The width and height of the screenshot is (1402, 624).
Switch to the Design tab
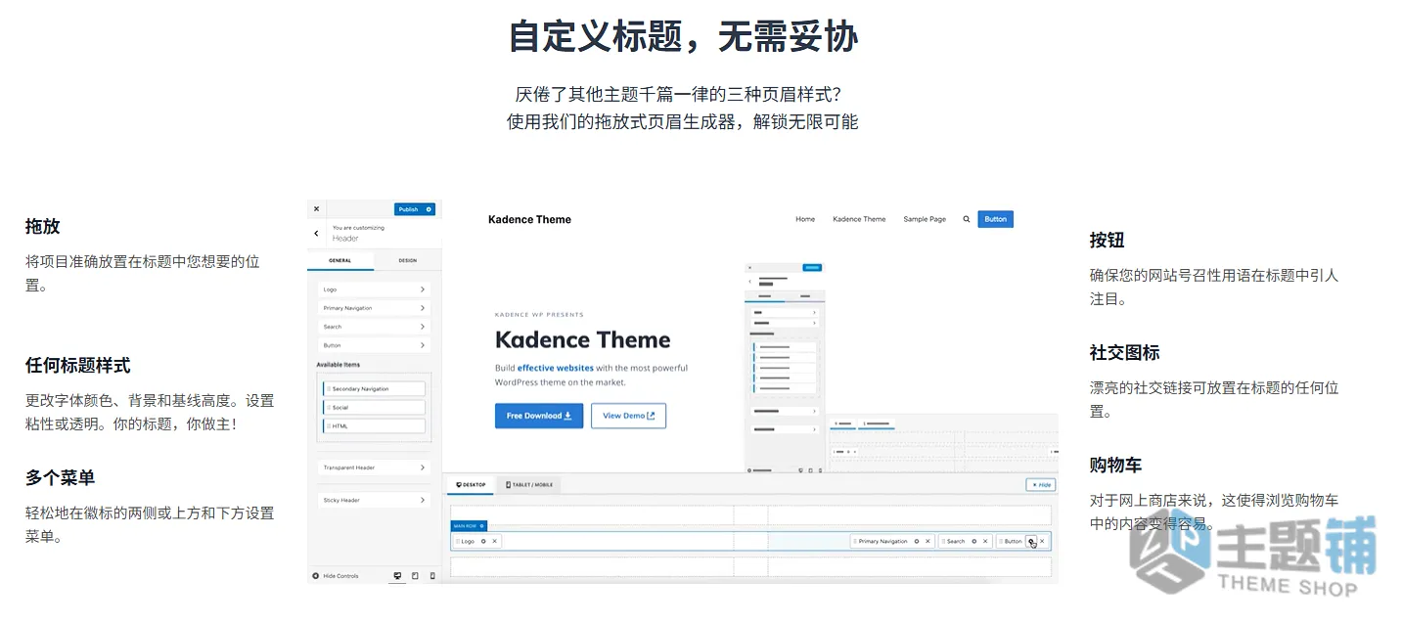[408, 260]
